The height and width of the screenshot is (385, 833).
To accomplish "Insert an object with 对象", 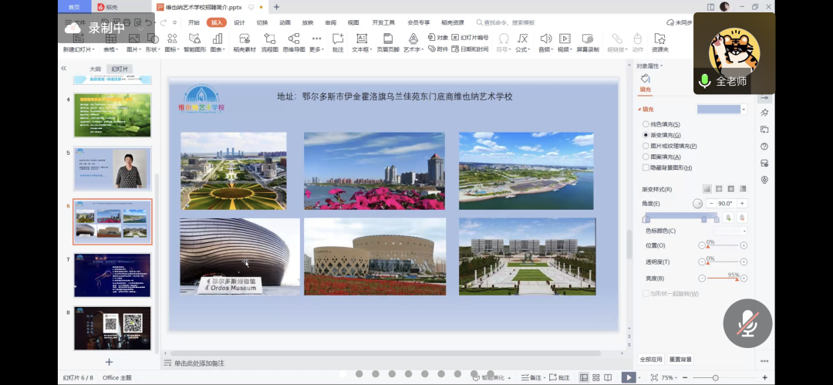I will (438, 38).
